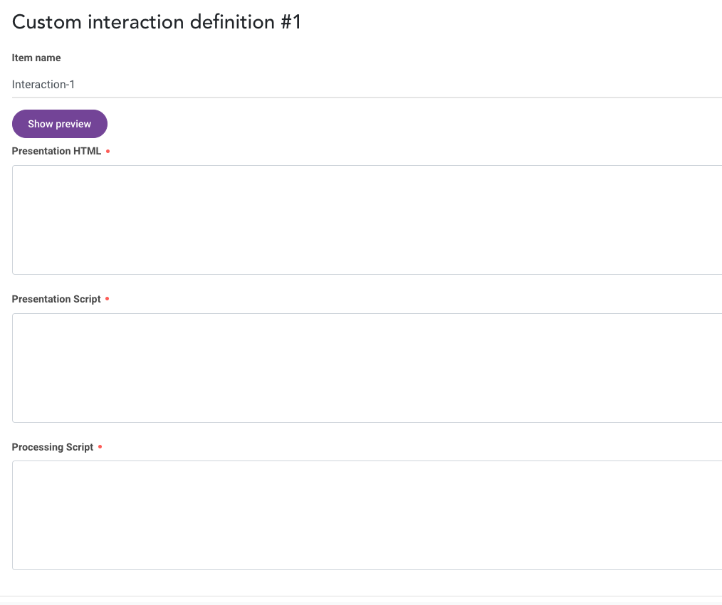The height and width of the screenshot is (605, 722).
Task: Click the top-left corner of Processing Script box
Action: [13, 461]
